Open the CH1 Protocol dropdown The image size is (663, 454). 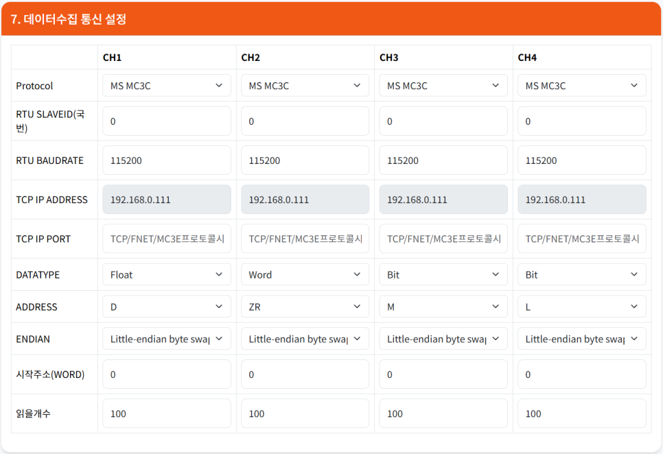[167, 85]
